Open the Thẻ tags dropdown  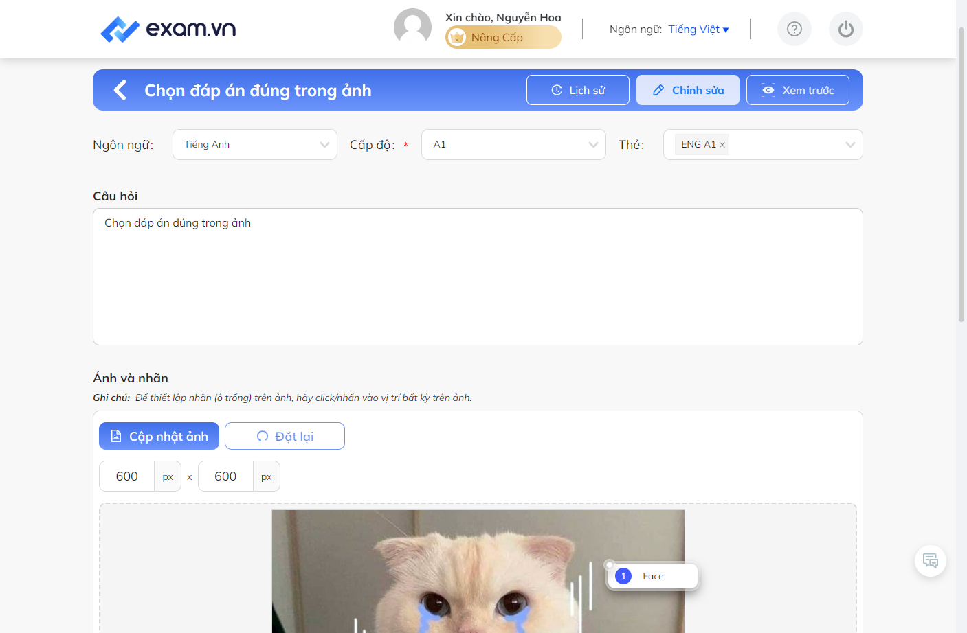(763, 145)
